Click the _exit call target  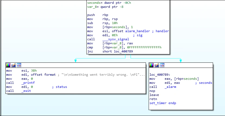26,91
